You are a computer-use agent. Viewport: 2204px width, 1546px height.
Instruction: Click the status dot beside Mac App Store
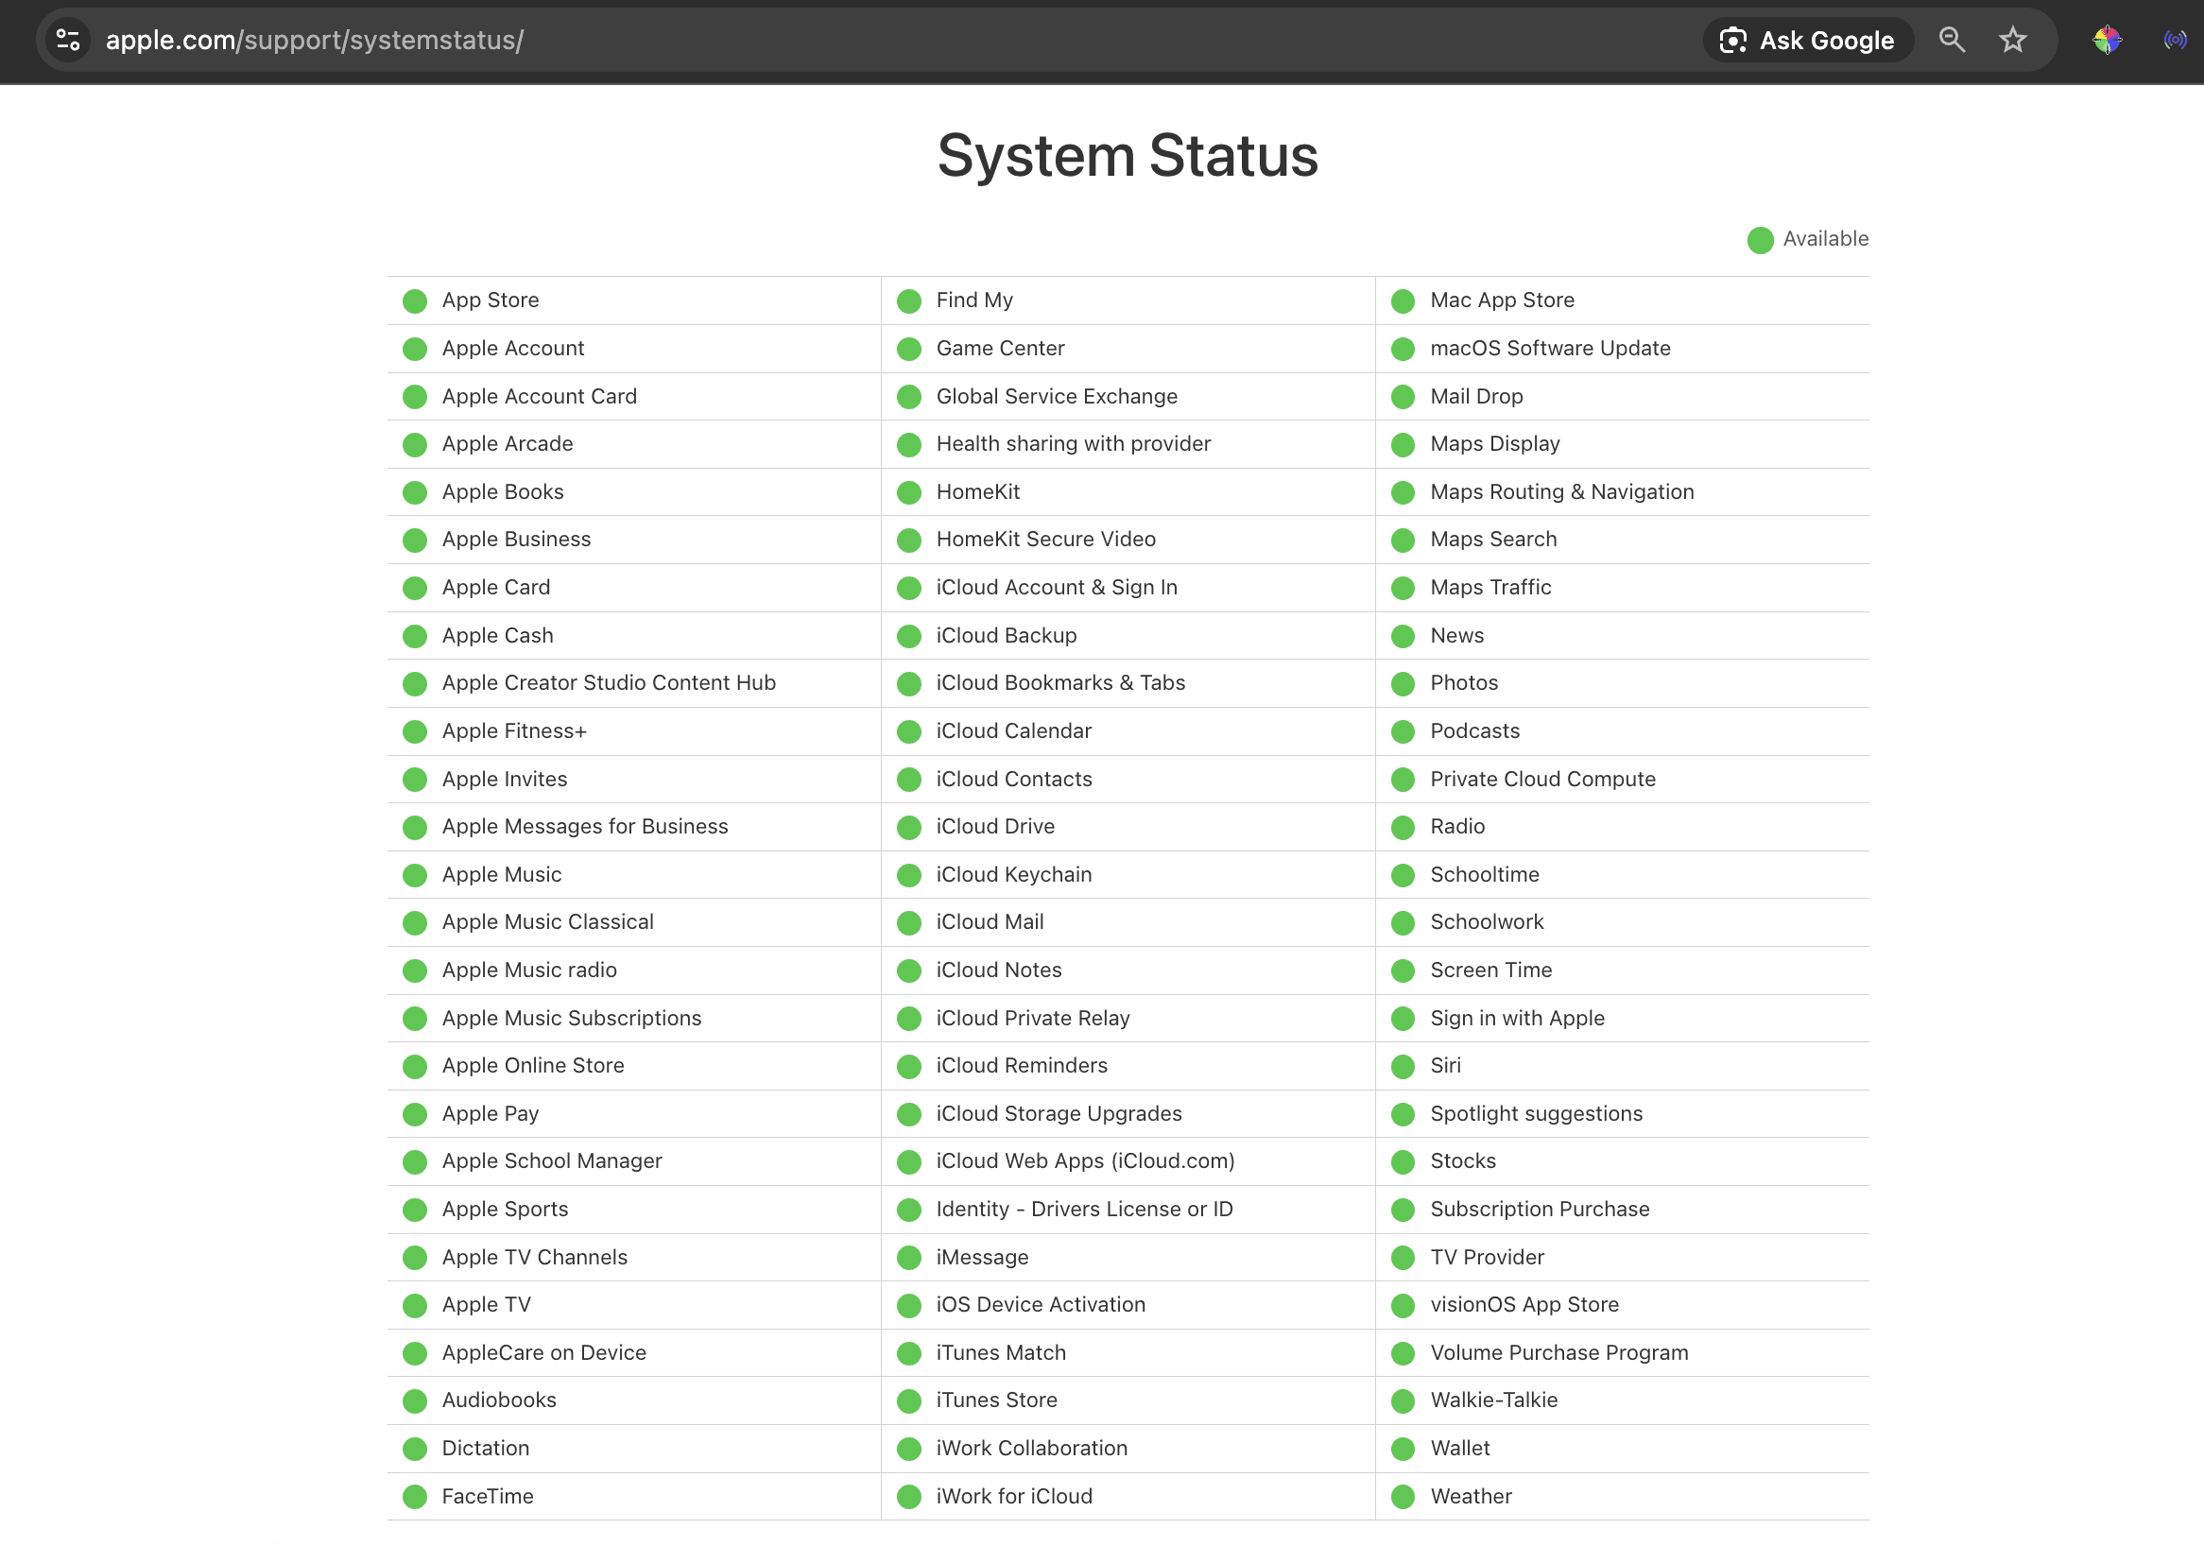click(x=1403, y=301)
